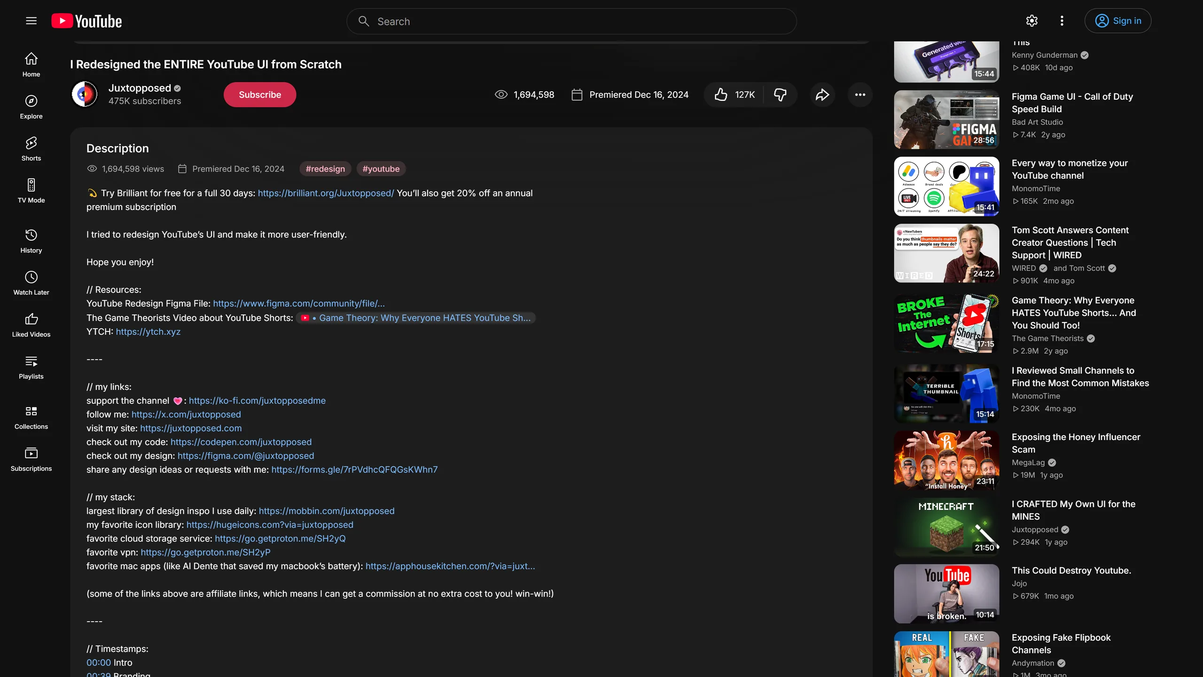1203x677 pixels.
Task: Open the ko-fi.com/juxtopposedme link
Action: (257, 401)
